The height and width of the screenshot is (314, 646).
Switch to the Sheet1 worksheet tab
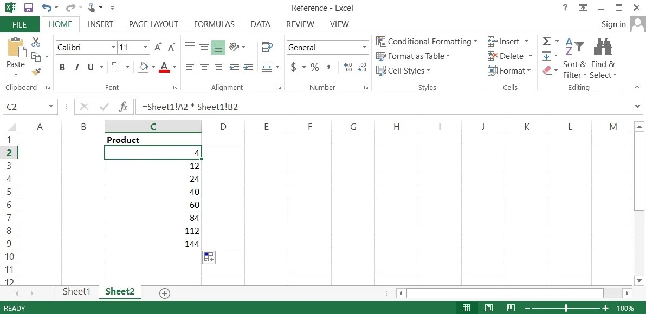click(76, 291)
